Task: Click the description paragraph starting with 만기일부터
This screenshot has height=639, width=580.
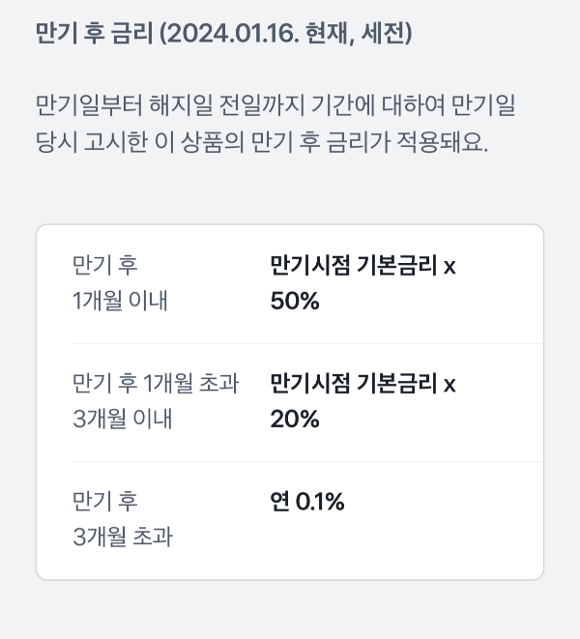Action: (275, 124)
